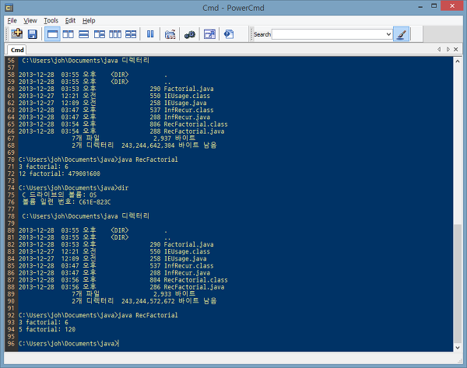Open settings gears icon

190,34
